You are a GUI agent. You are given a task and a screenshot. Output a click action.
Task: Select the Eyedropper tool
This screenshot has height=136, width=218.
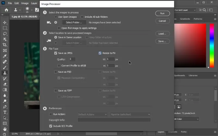click(5, 56)
